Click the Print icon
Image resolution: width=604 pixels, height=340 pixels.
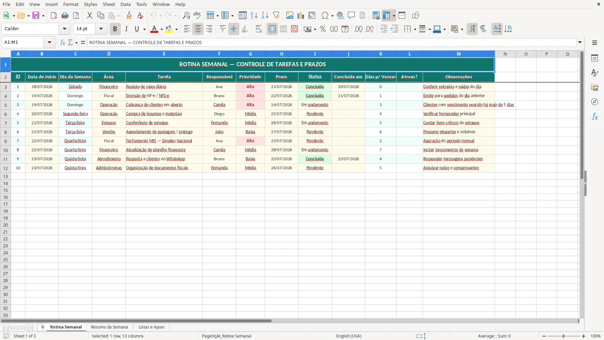[x=65, y=16]
